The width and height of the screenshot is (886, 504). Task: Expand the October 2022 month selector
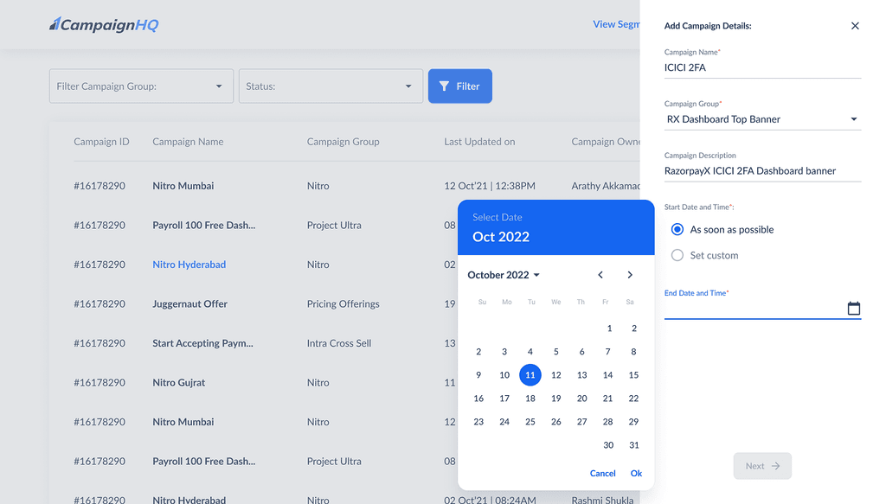tap(504, 275)
